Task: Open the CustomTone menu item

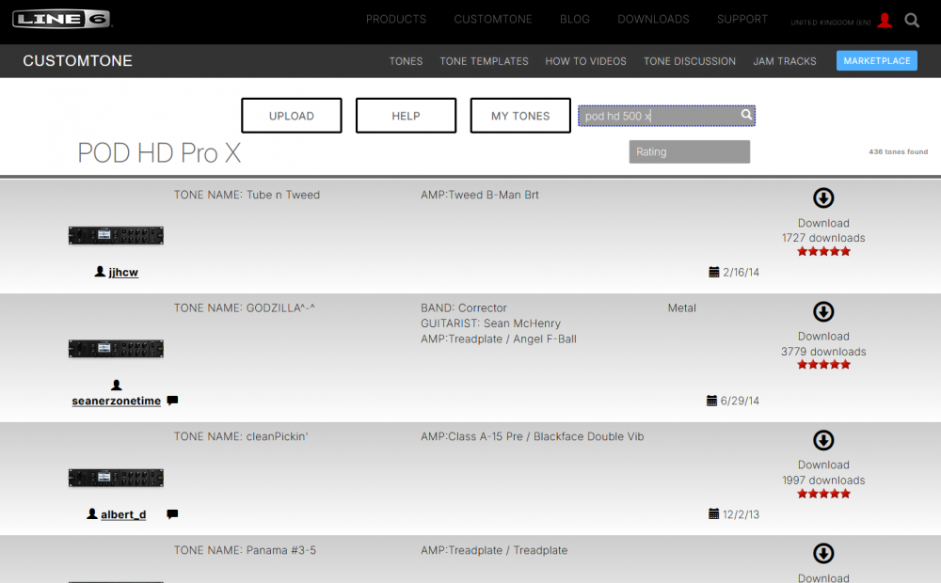Action: point(493,19)
